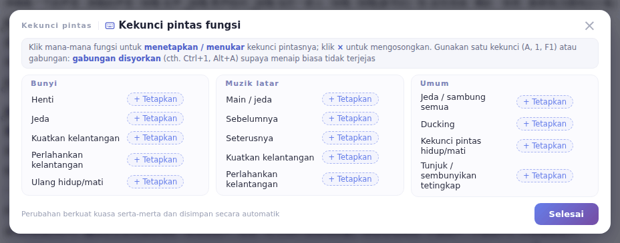
Task: Click the Muzik latar section heading
Action: pos(252,83)
